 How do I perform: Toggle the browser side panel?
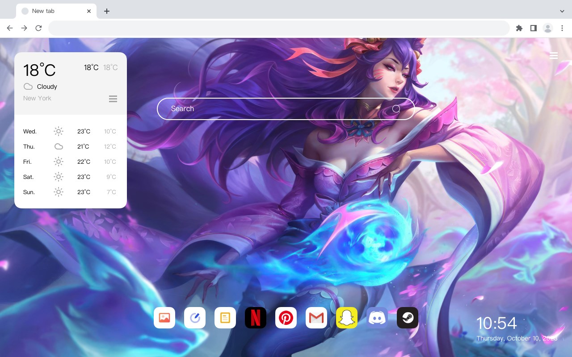(x=533, y=28)
